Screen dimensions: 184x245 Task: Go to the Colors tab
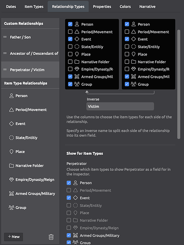(125, 6)
